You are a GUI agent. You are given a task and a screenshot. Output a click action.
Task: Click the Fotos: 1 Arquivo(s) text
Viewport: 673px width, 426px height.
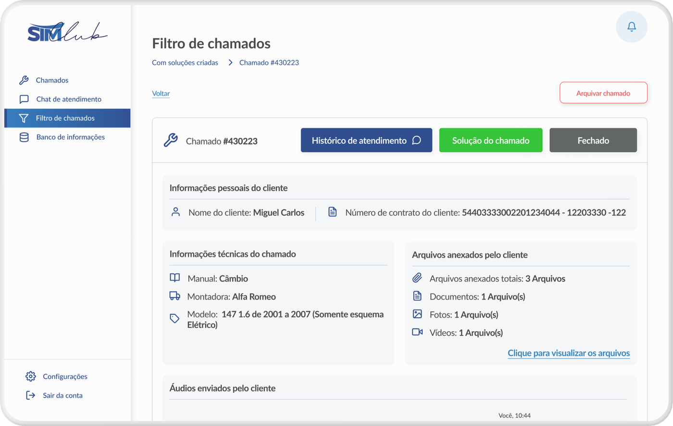[464, 314]
